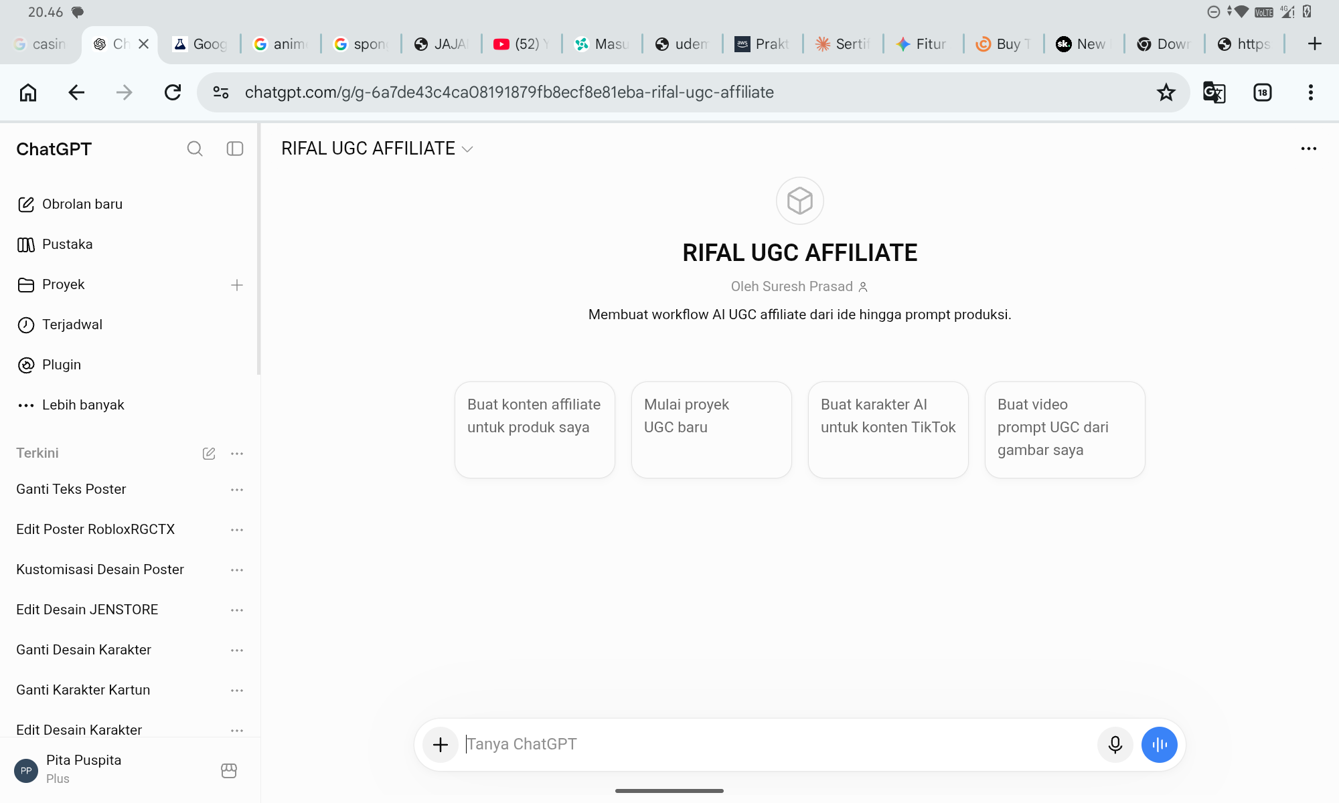Go forward in browser history
The width and height of the screenshot is (1339, 803).
(x=125, y=92)
